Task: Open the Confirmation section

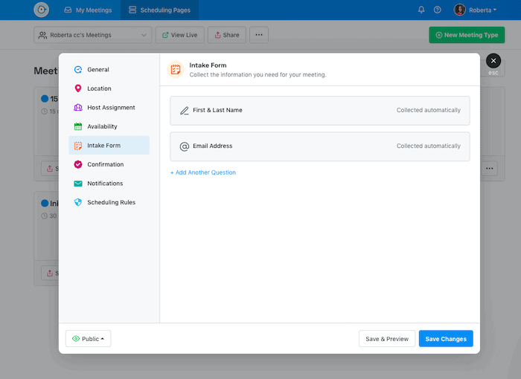Action: (x=109, y=164)
